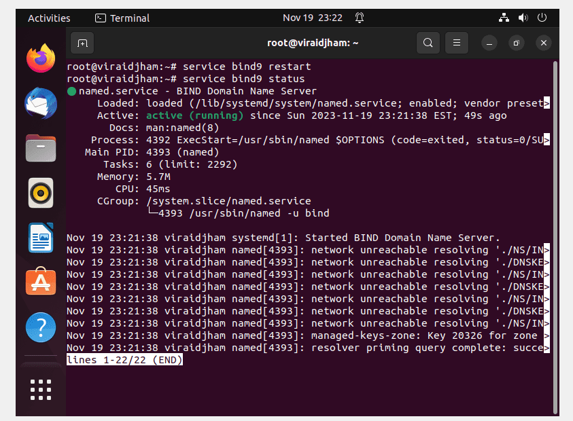The width and height of the screenshot is (573, 421).
Task: Open network status indicator
Action: (504, 18)
